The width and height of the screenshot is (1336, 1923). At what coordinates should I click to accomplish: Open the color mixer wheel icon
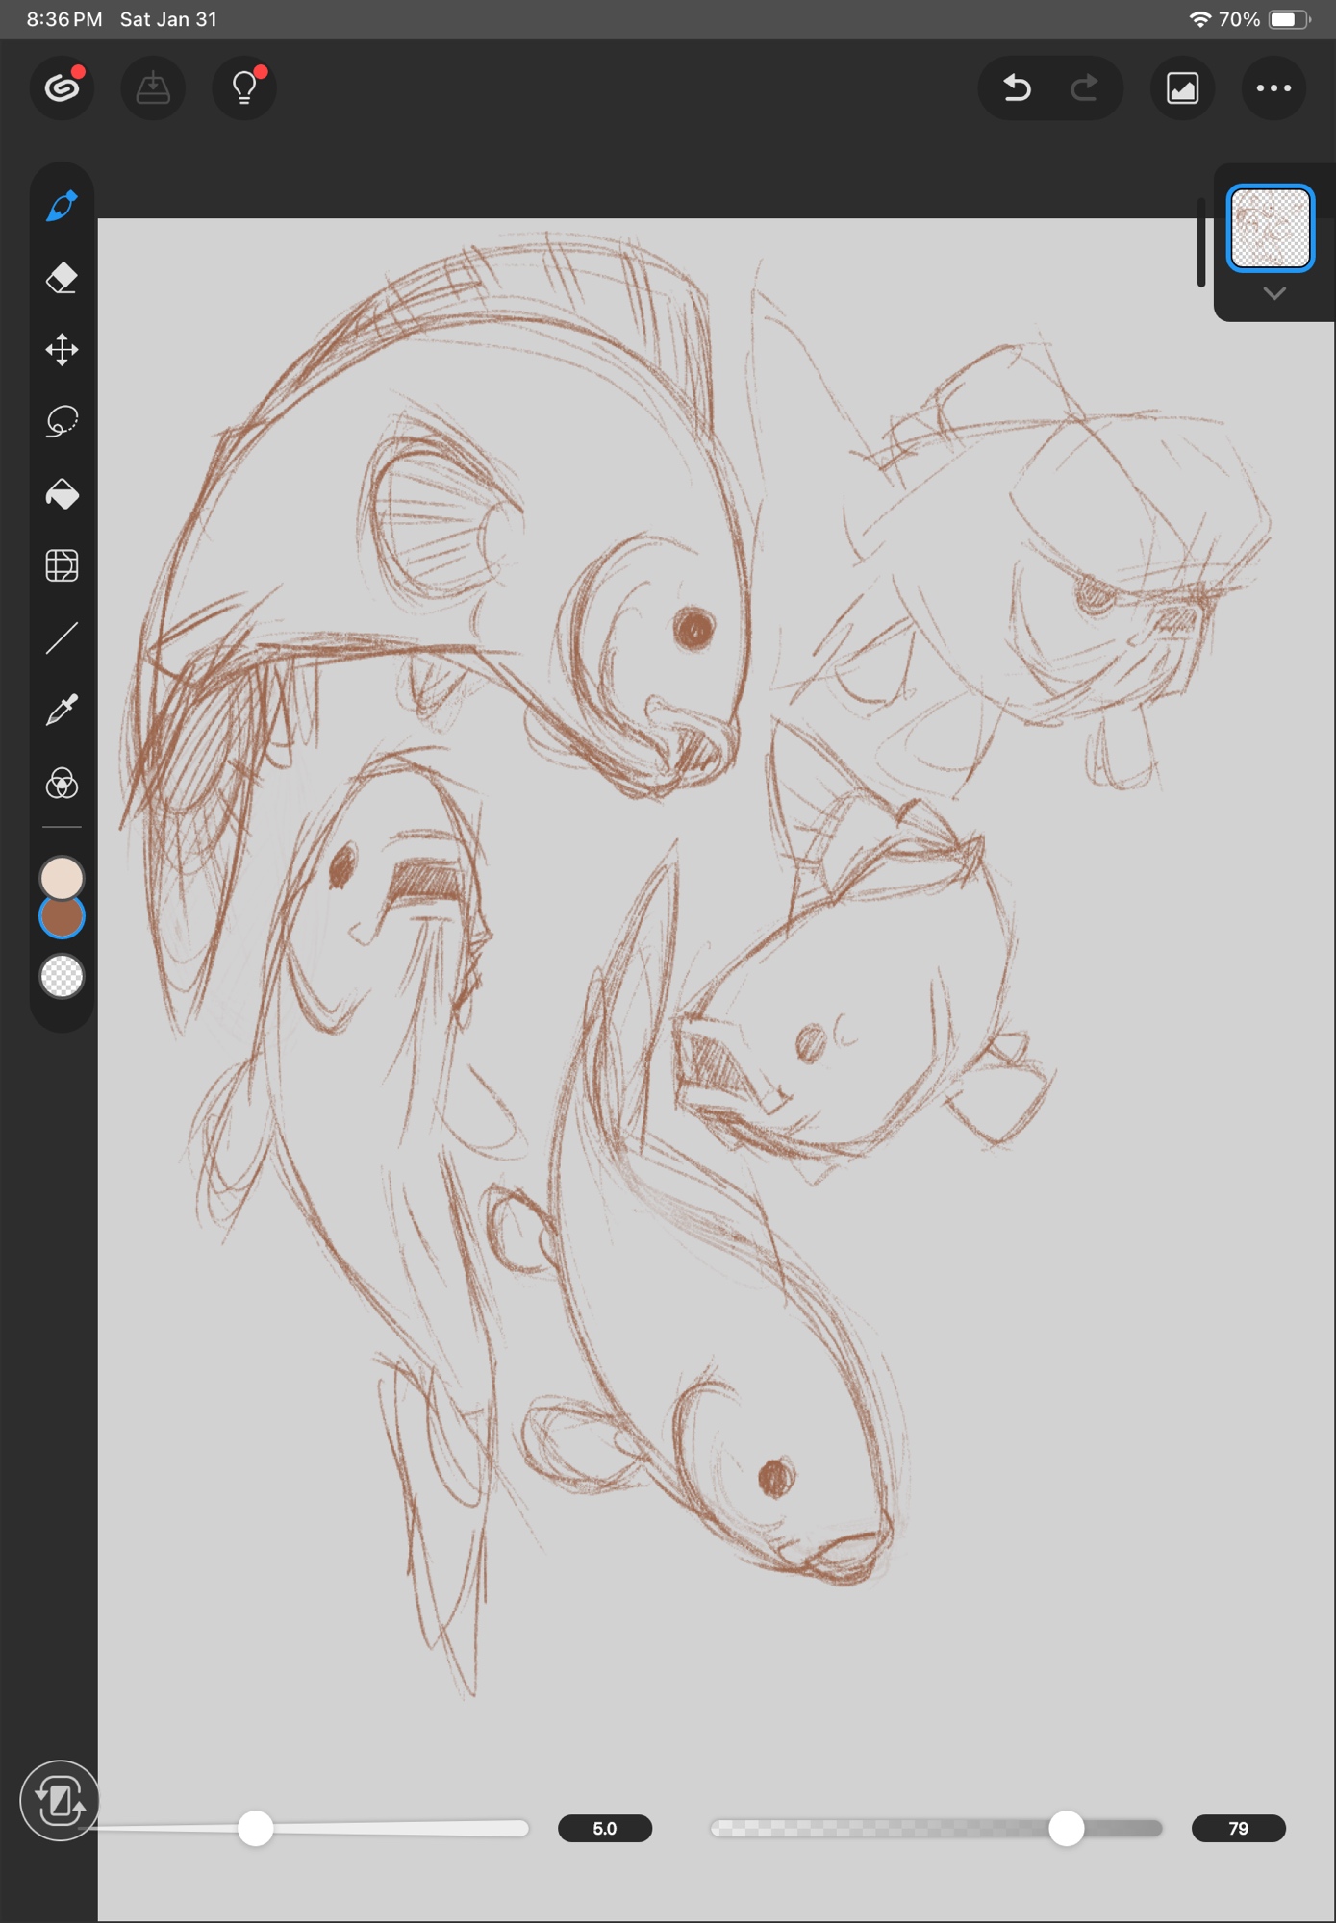pyautogui.click(x=62, y=784)
